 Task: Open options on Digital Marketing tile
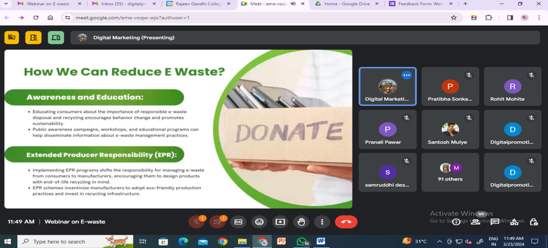pyautogui.click(x=406, y=75)
